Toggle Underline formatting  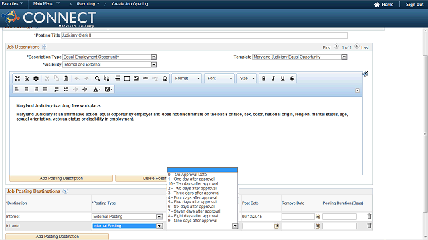[282, 79]
